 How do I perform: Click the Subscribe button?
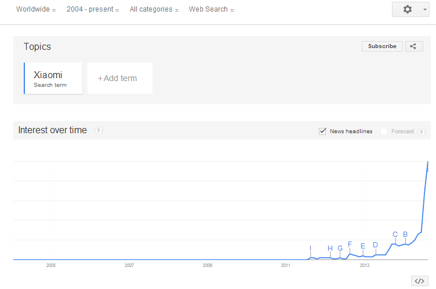pos(382,46)
